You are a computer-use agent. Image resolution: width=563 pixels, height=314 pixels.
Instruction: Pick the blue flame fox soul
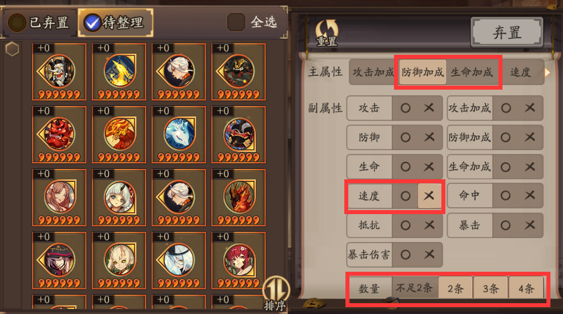click(x=119, y=72)
